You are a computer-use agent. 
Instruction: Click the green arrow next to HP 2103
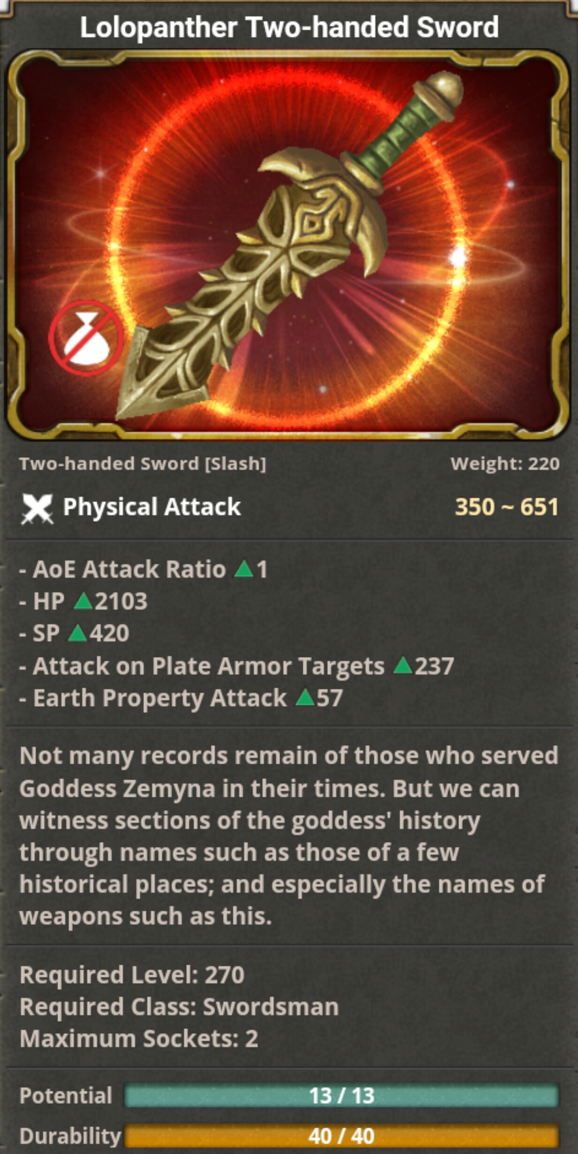coord(84,600)
